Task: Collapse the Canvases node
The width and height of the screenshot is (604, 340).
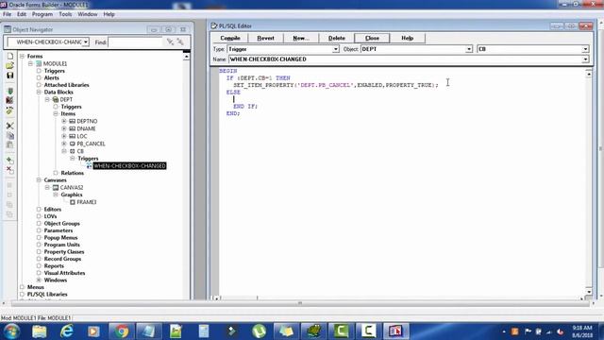Action: (x=39, y=180)
